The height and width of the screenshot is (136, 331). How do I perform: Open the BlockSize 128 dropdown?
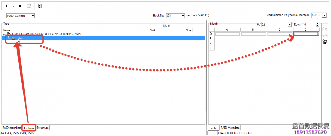183,16
